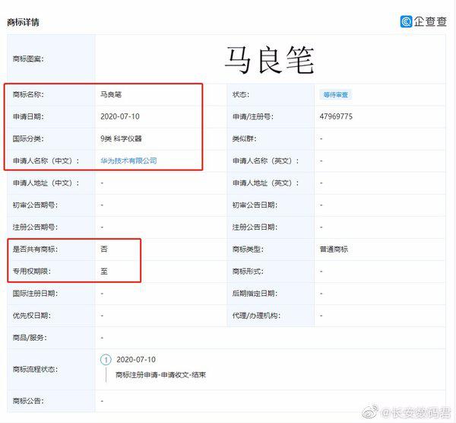Click the 2020-07-10 application date value

(x=120, y=116)
